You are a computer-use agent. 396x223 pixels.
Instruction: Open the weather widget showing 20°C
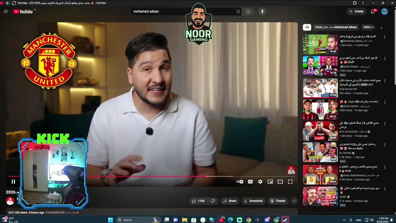click(x=10, y=220)
